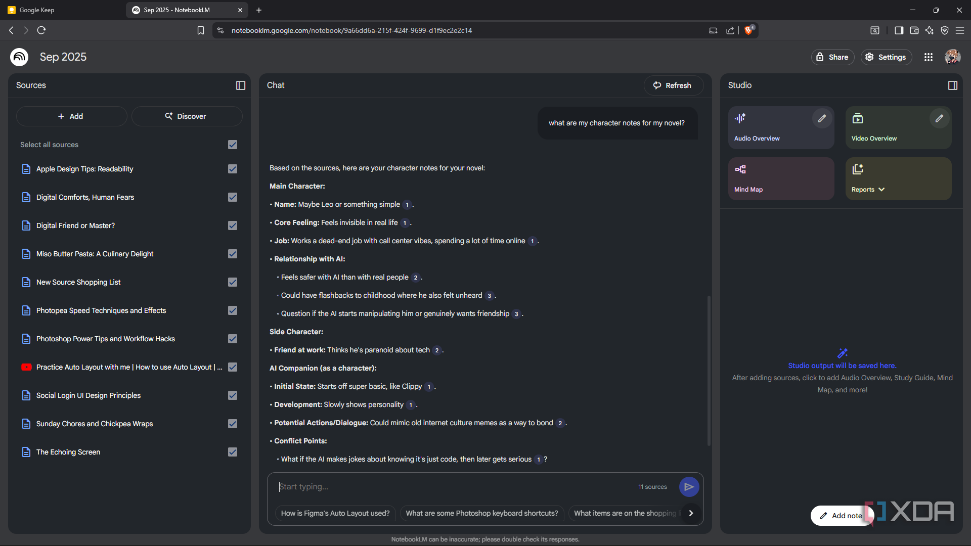This screenshot has height=546, width=971.
Task: Click Discover sources button
Action: pyautogui.click(x=187, y=116)
